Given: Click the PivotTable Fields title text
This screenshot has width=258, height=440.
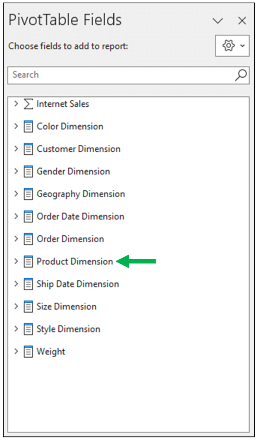Looking at the screenshot, I should pos(64,19).
